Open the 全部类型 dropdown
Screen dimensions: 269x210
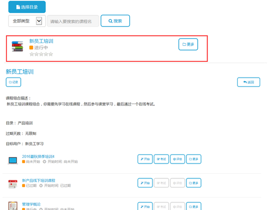coord(27,21)
